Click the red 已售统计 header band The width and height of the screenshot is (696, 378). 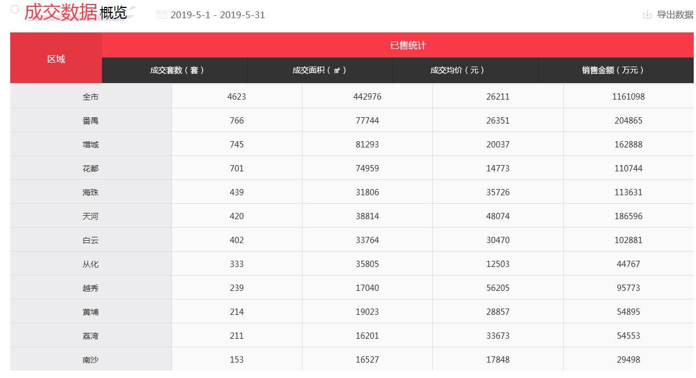point(408,46)
